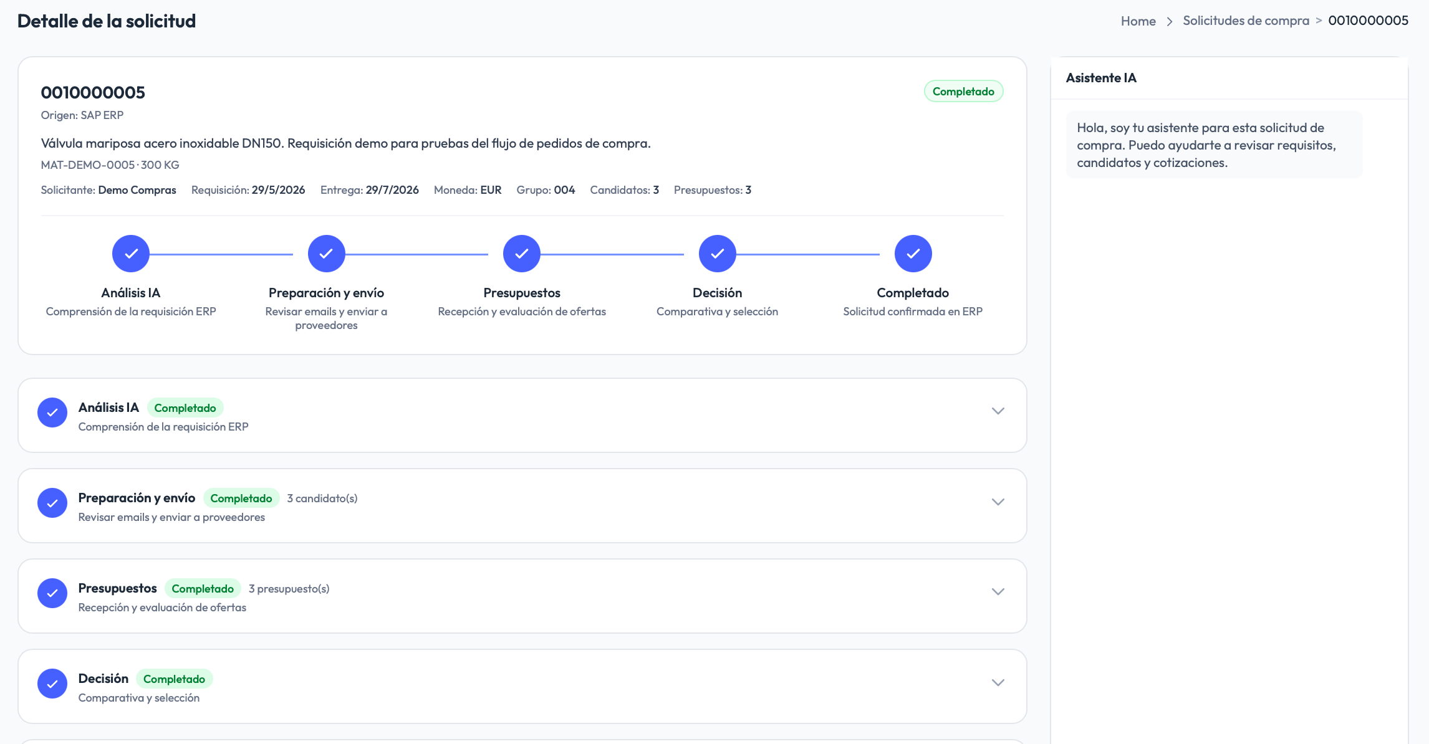Click the assistant greeting message bubble

pos(1214,145)
